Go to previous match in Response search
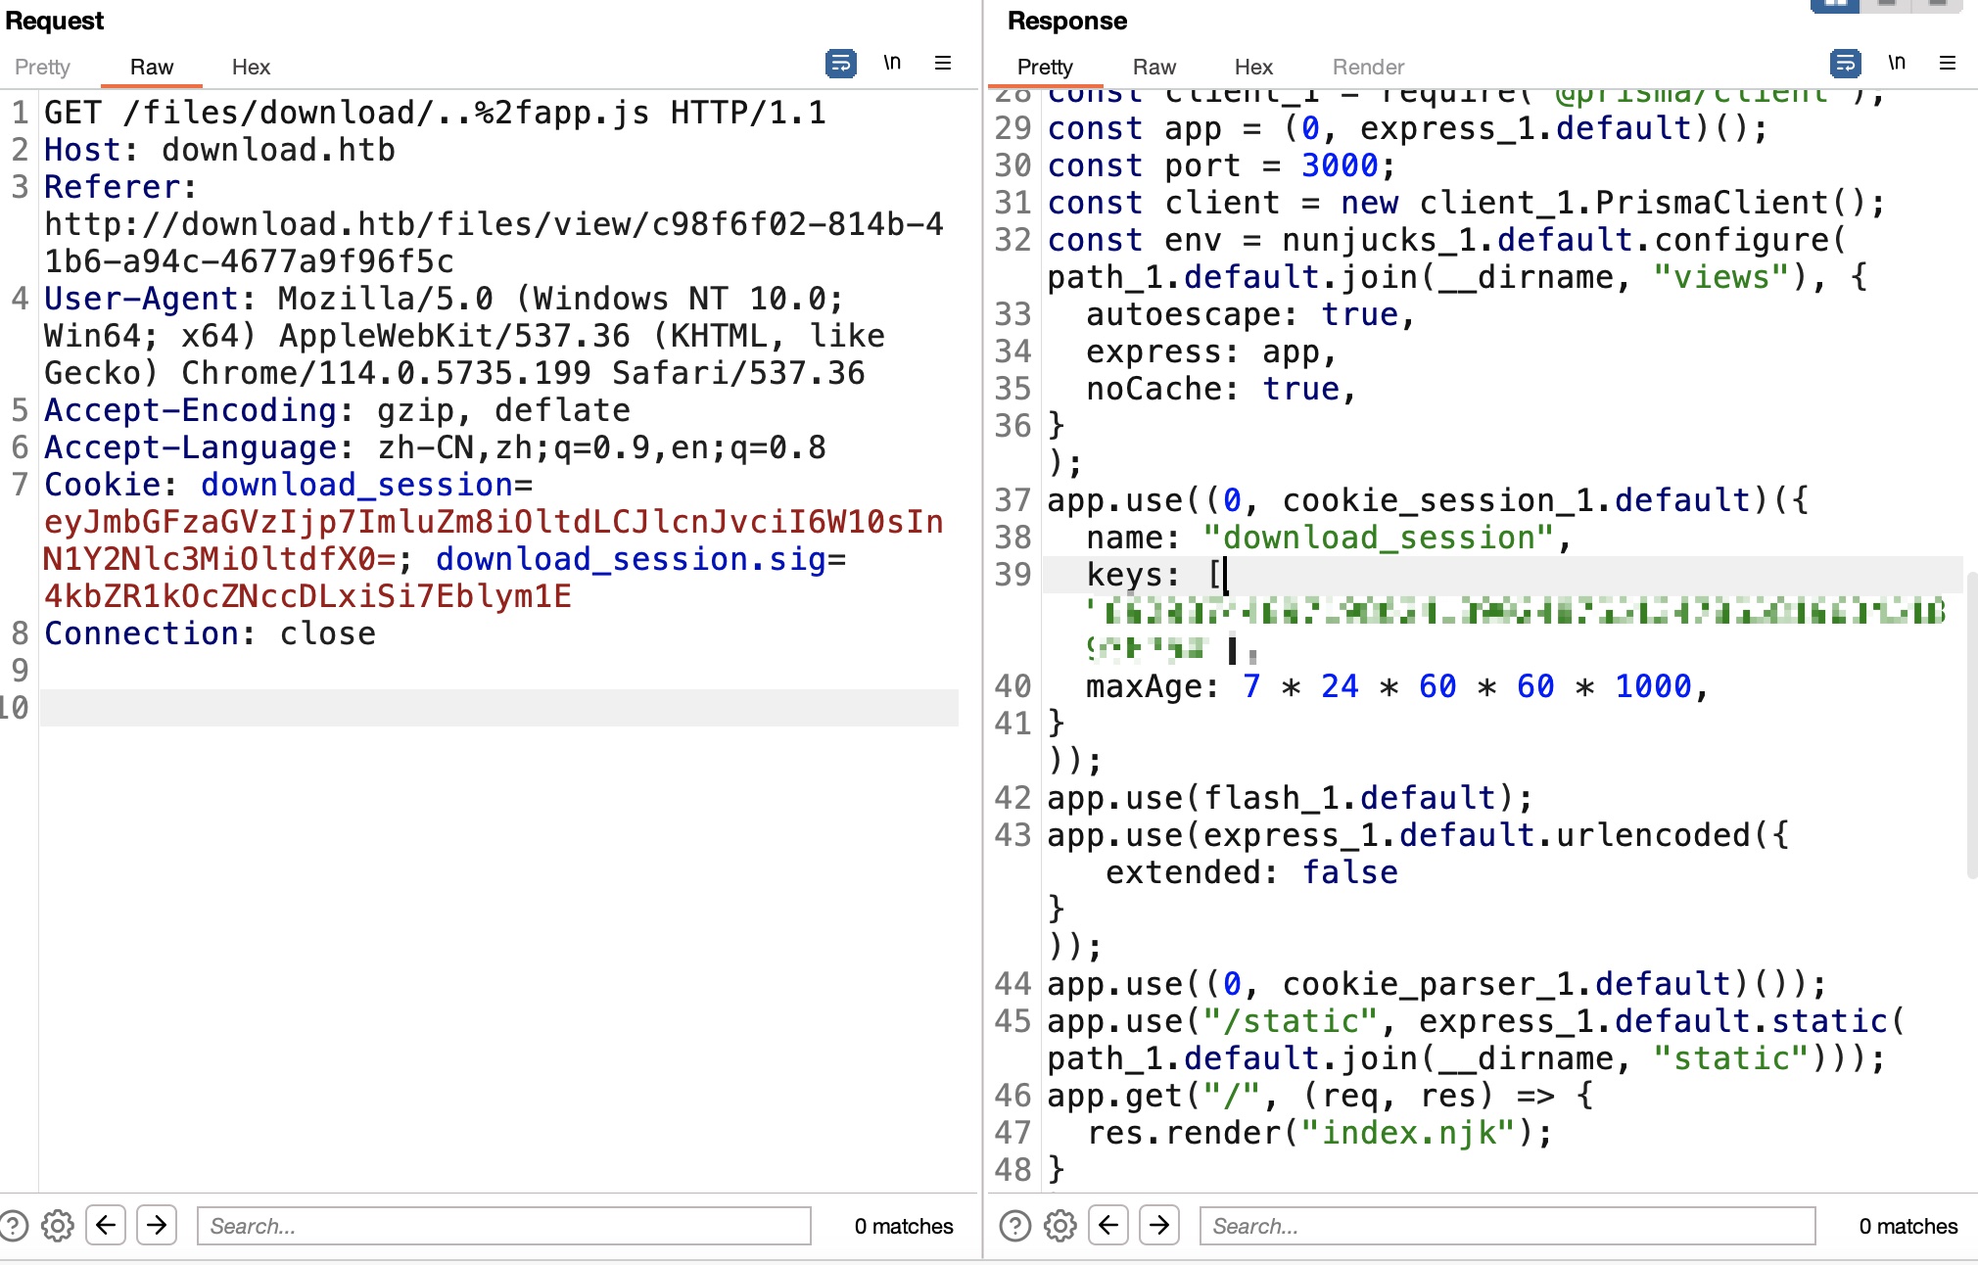 1108,1225
